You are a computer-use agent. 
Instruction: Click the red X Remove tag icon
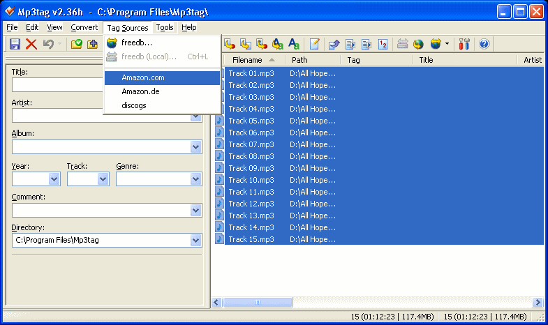click(x=31, y=44)
